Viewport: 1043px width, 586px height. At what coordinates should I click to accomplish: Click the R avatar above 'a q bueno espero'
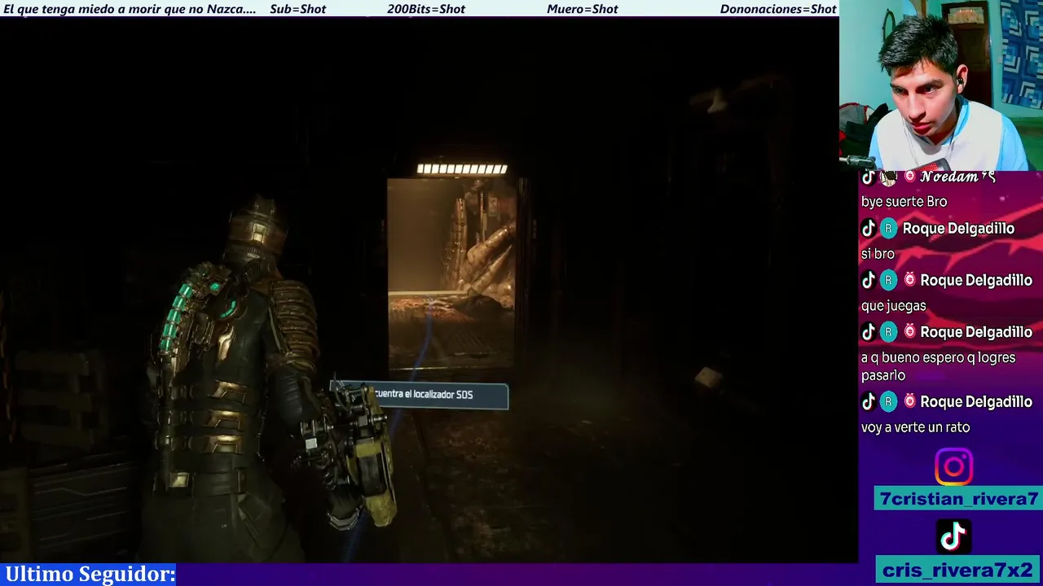[x=888, y=332]
